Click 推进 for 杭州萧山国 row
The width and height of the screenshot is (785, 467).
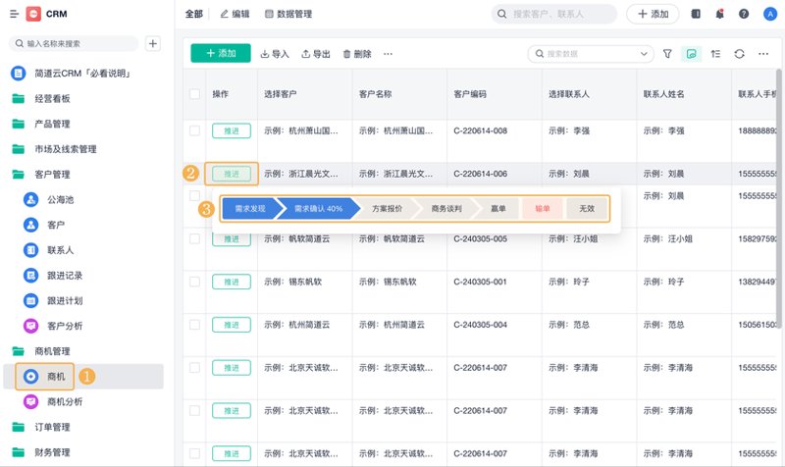coord(232,130)
